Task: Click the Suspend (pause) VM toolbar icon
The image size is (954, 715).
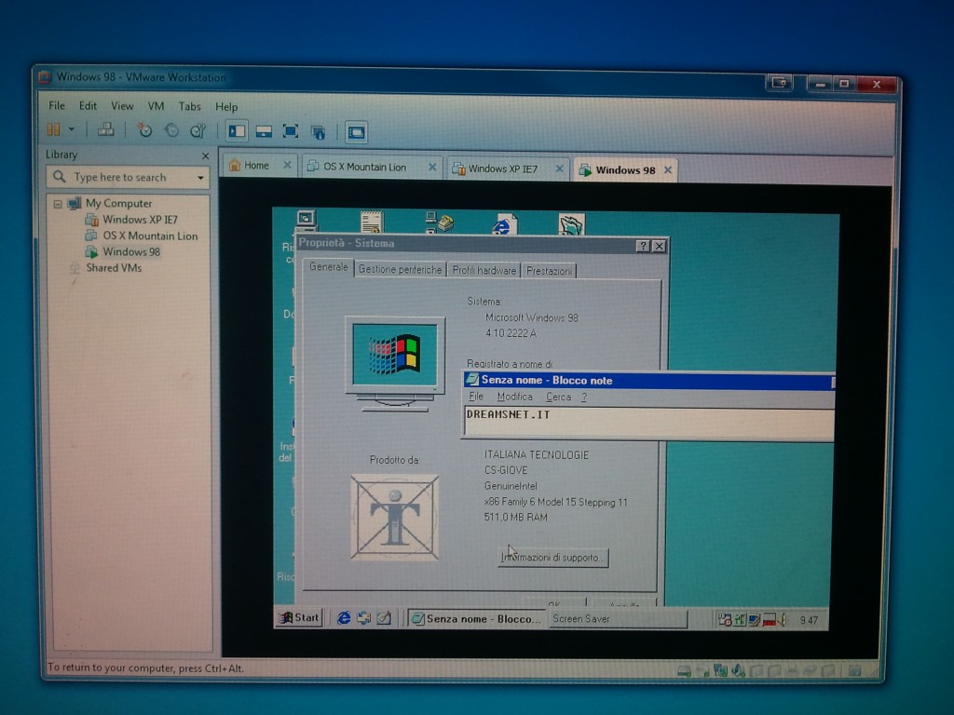Action: pyautogui.click(x=53, y=129)
